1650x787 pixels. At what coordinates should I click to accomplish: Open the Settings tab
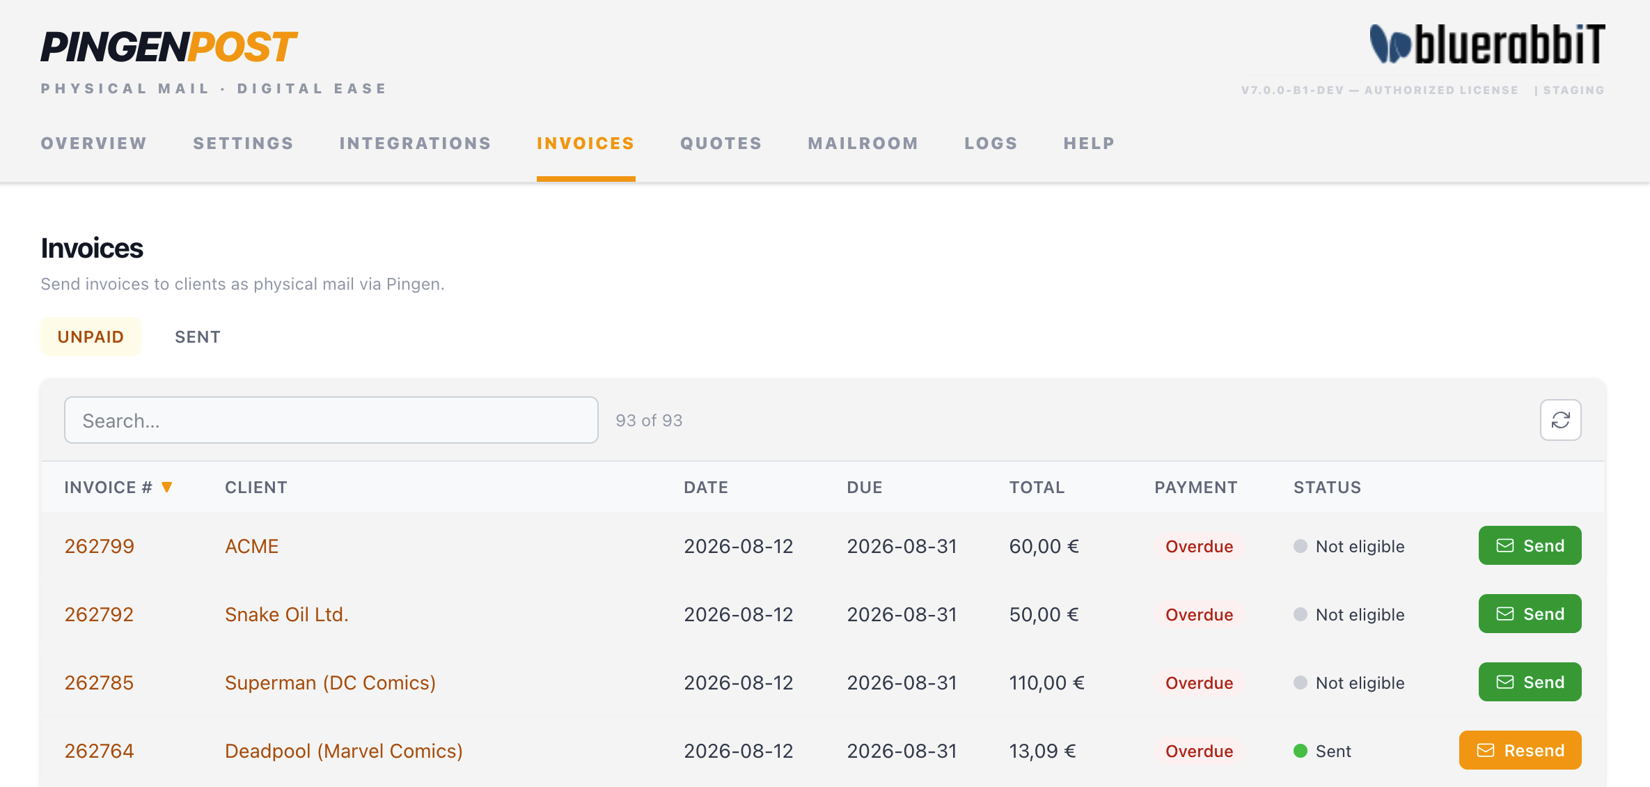(244, 143)
